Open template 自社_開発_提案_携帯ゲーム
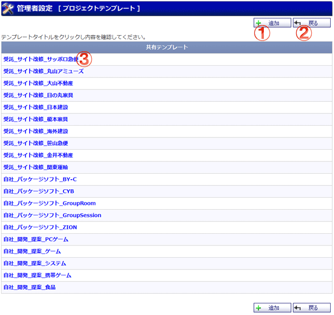 (37, 275)
